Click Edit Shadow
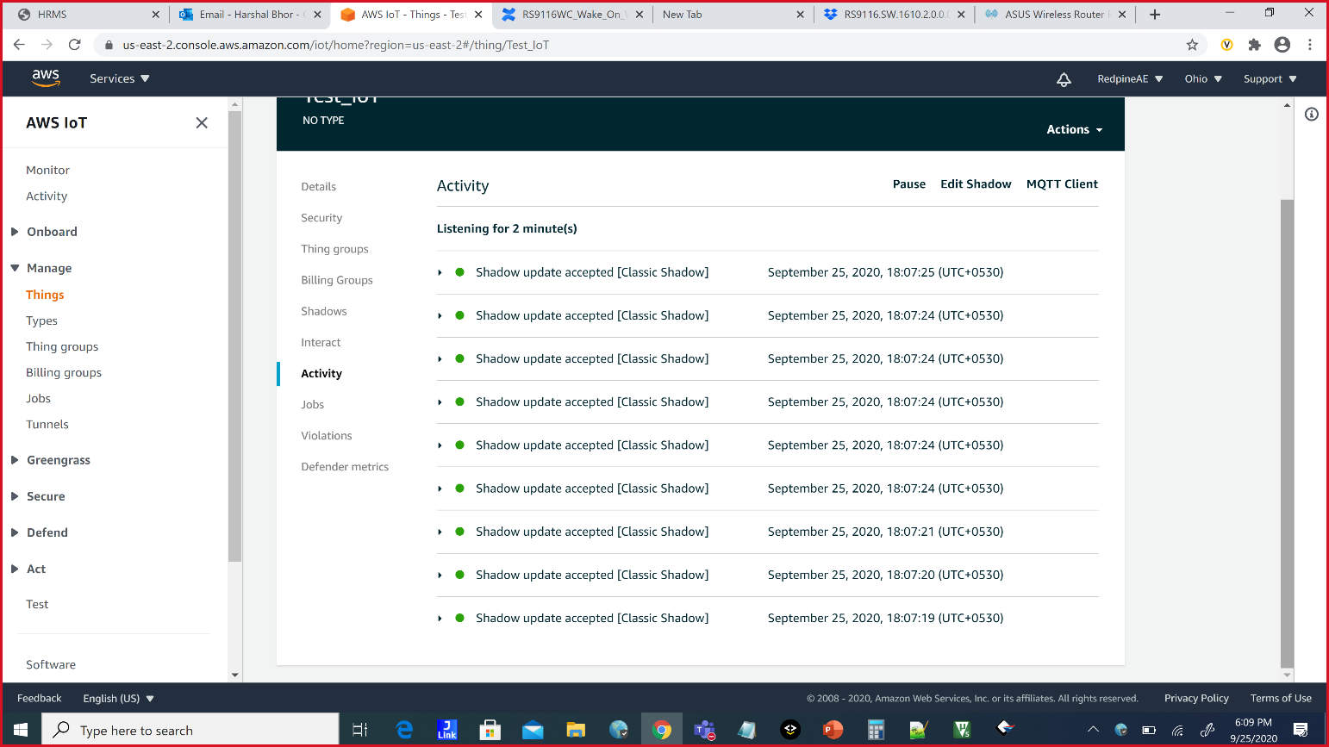The width and height of the screenshot is (1329, 747). (976, 184)
